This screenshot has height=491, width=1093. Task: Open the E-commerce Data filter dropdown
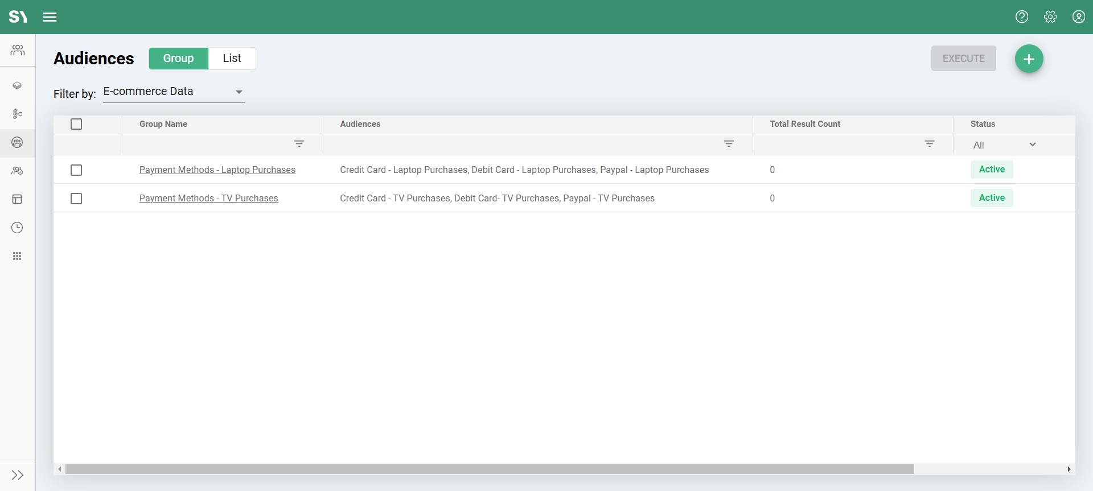point(174,92)
